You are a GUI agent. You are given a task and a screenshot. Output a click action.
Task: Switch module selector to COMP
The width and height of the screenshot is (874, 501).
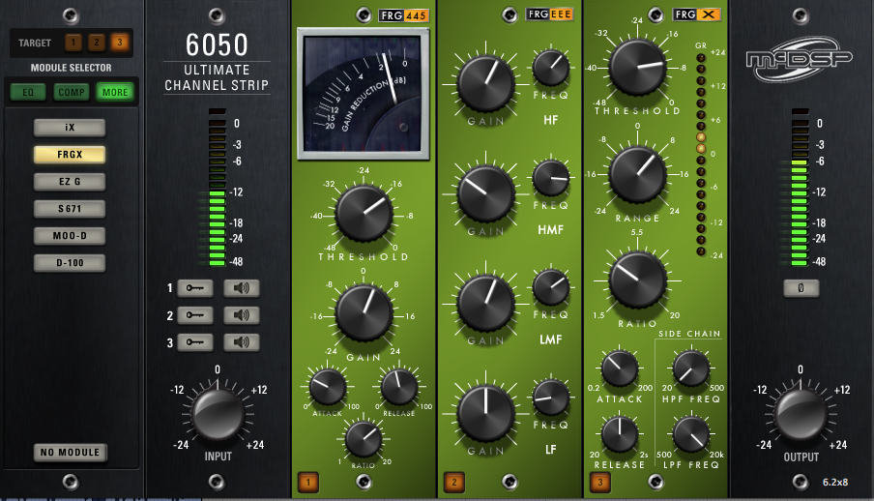click(72, 92)
